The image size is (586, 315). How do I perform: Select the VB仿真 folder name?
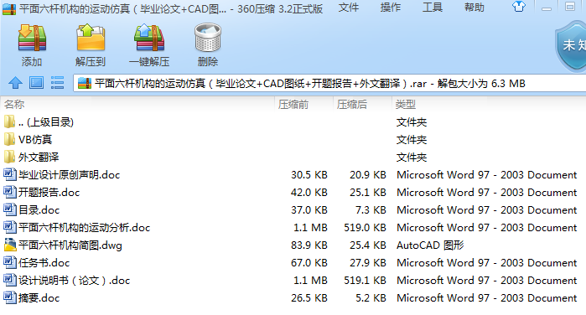coord(35,139)
